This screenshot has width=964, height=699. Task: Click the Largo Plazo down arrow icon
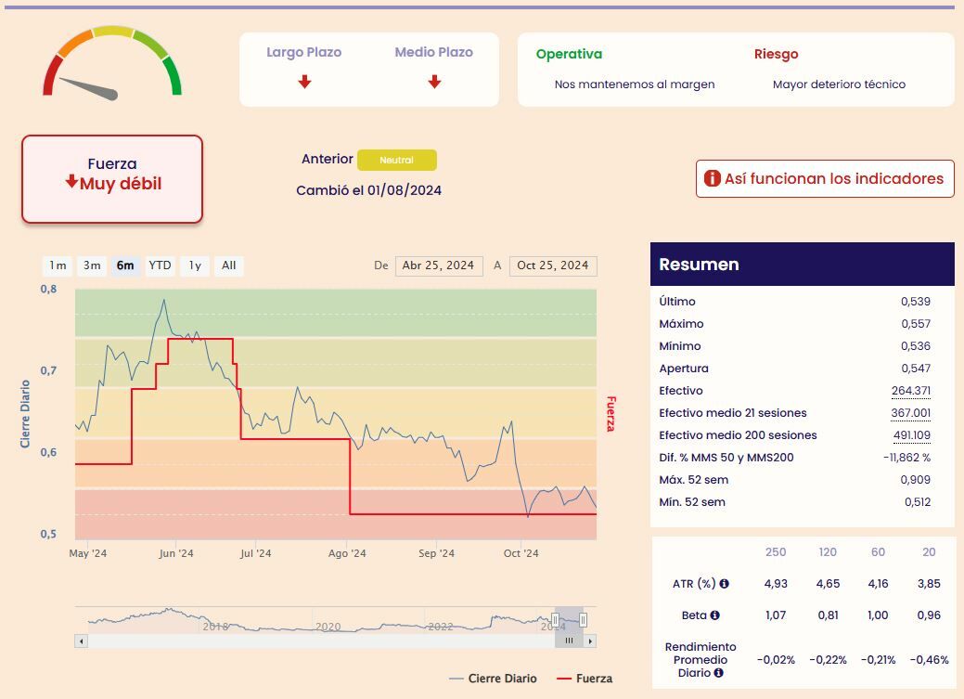coord(304,81)
